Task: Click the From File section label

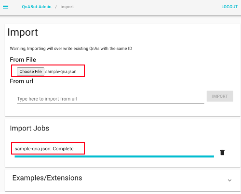Action: pyautogui.click(x=23, y=60)
